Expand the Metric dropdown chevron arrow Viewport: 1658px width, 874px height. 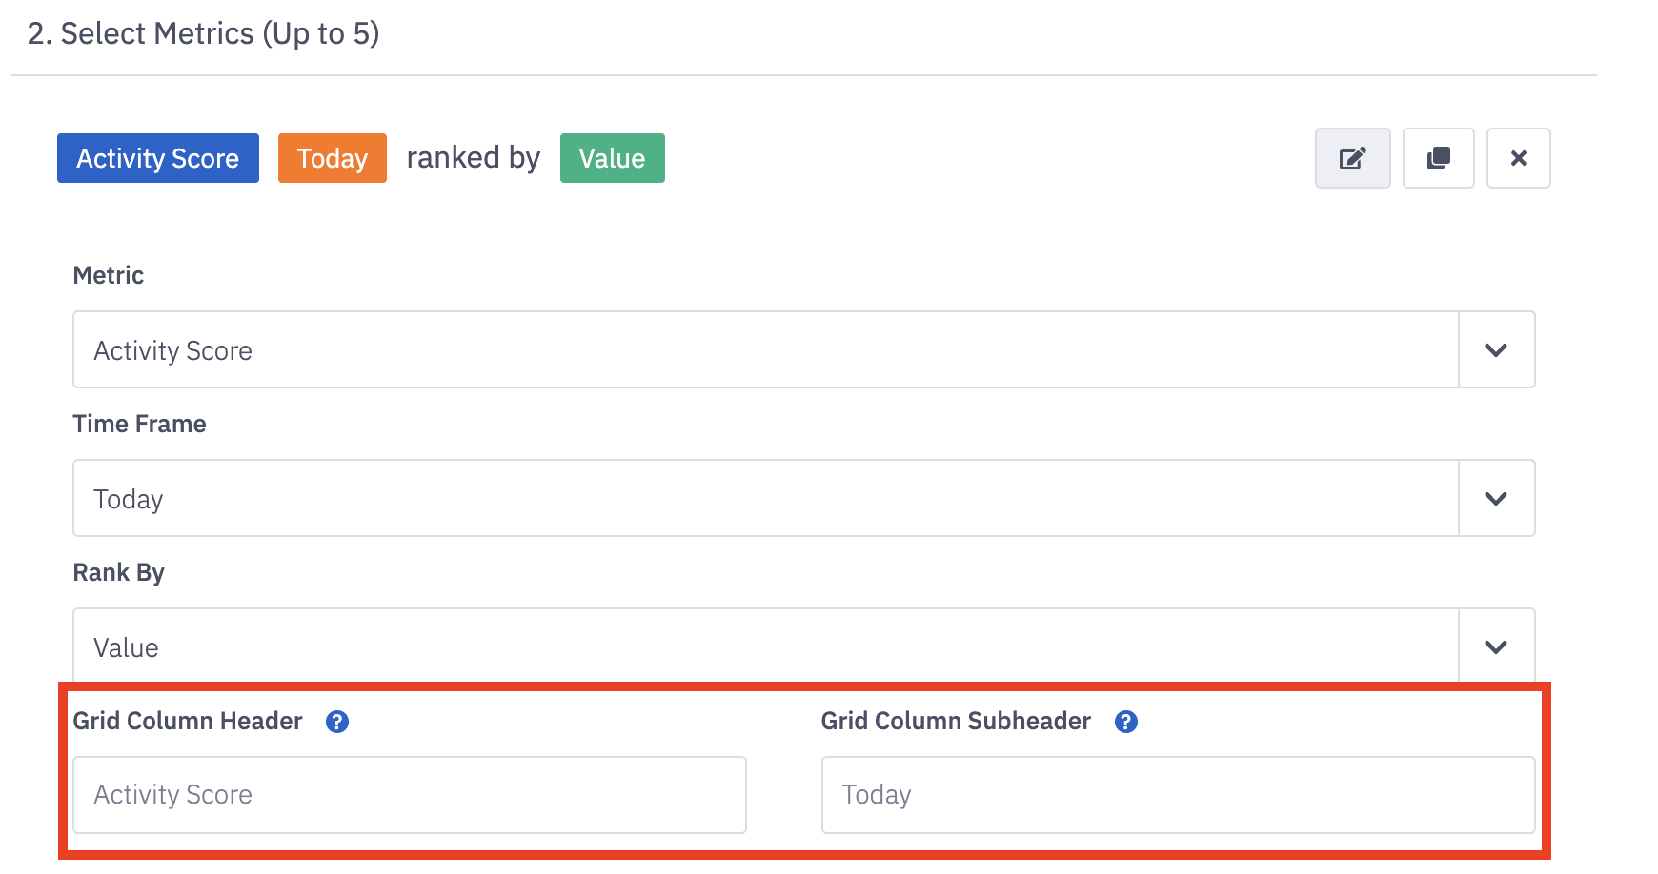(1496, 350)
